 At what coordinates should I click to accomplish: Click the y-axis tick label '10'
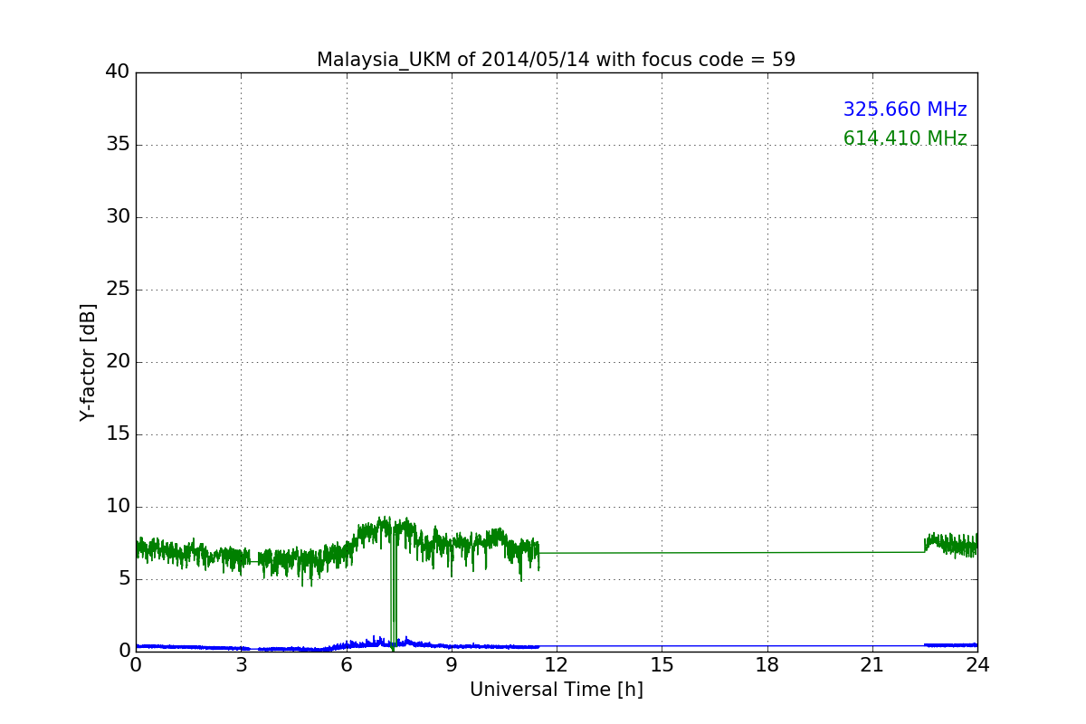pos(118,506)
